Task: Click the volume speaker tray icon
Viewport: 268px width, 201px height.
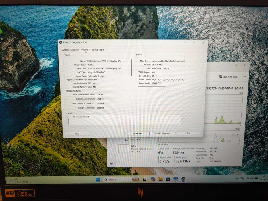Action: (x=252, y=178)
